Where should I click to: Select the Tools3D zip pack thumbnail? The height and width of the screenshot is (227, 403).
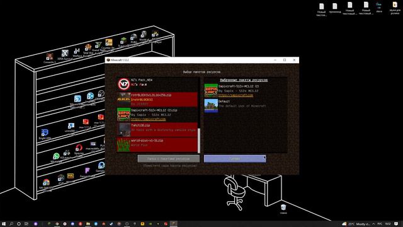coord(123,129)
